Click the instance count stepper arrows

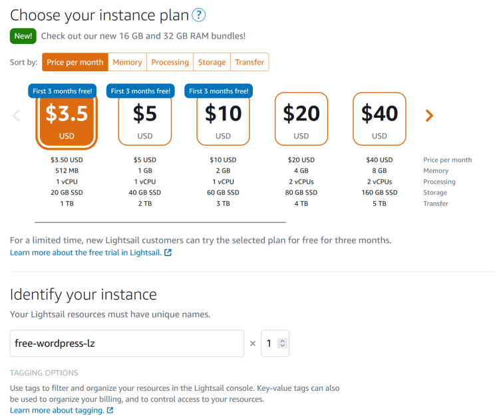pos(283,343)
